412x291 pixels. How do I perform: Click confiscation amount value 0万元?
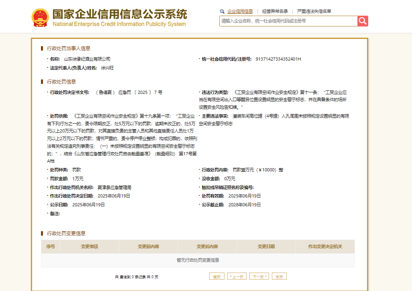coord(230,179)
